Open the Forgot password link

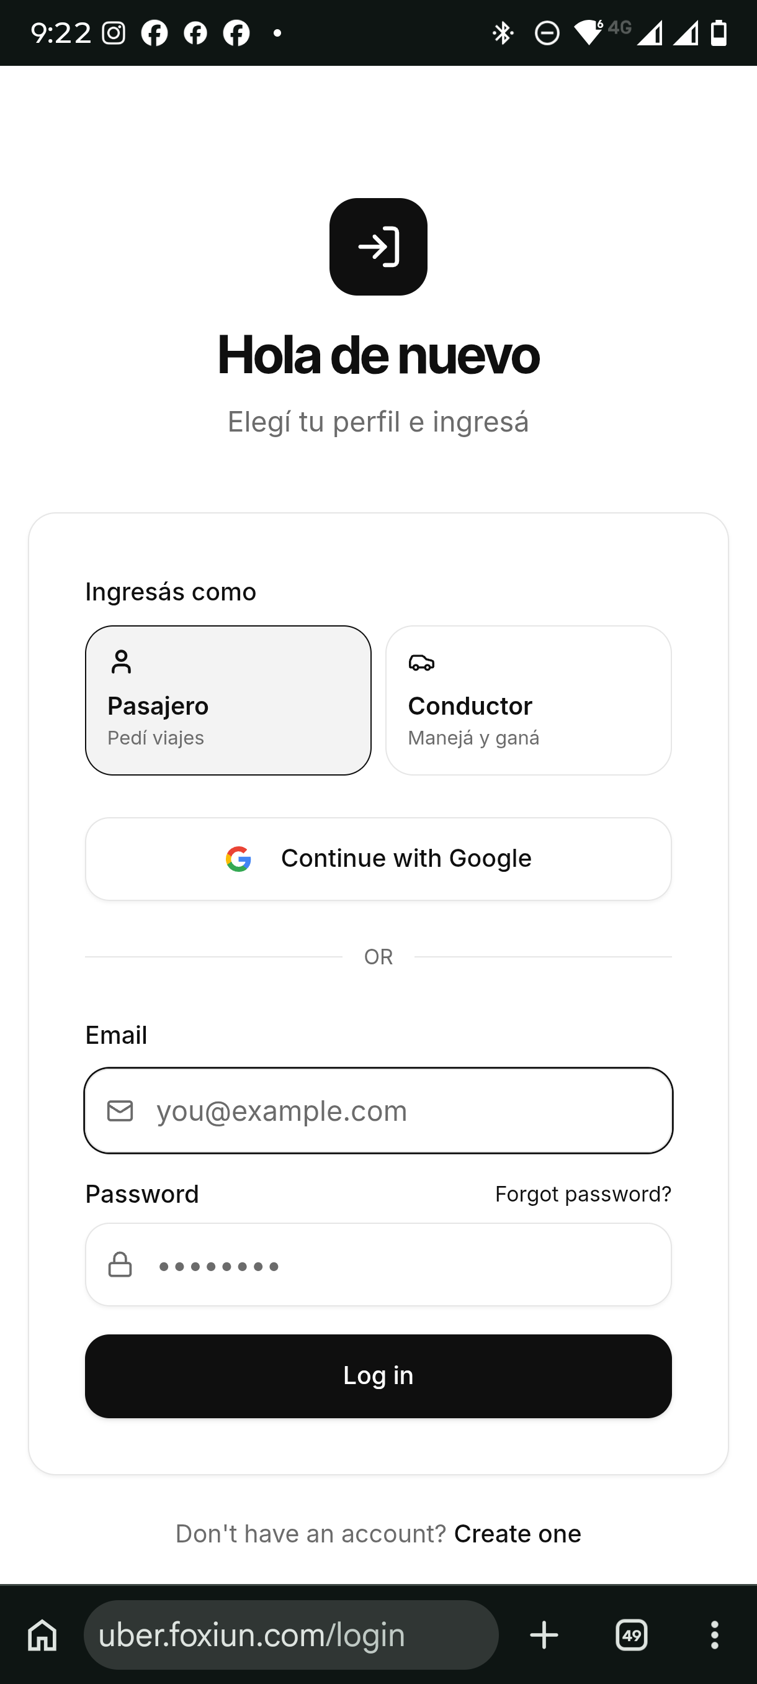(583, 1193)
